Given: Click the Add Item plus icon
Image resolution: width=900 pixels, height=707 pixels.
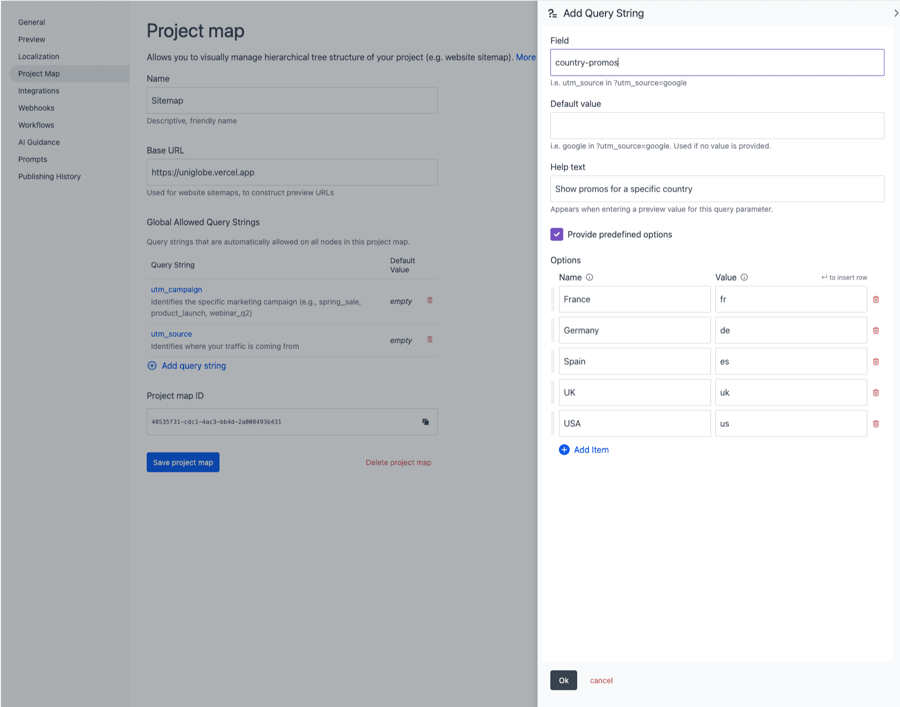Looking at the screenshot, I should coord(564,450).
